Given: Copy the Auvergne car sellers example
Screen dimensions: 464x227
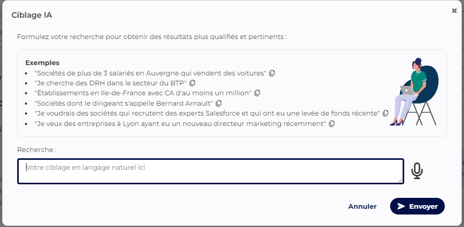Looking at the screenshot, I should pos(272,73).
